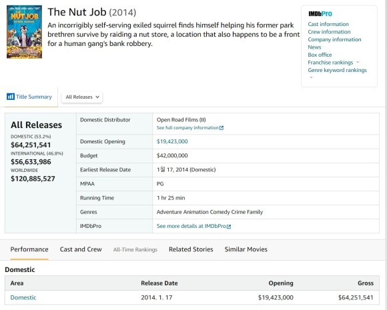Click the Title Summary bar chart icon
This screenshot has height=310, width=387.
11,97
